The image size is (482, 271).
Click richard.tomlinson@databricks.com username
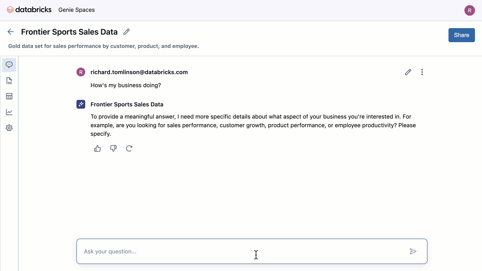pyautogui.click(x=139, y=72)
